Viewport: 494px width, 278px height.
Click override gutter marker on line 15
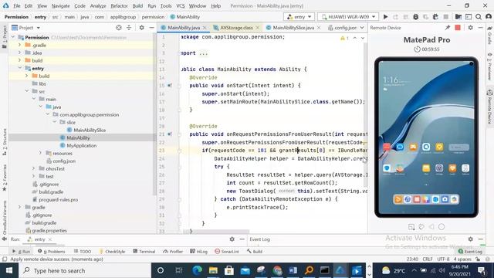tap(170, 86)
